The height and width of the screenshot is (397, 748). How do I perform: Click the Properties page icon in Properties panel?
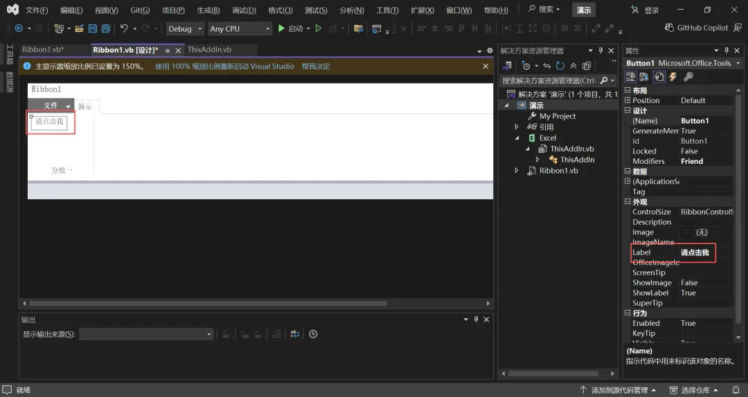pos(659,77)
